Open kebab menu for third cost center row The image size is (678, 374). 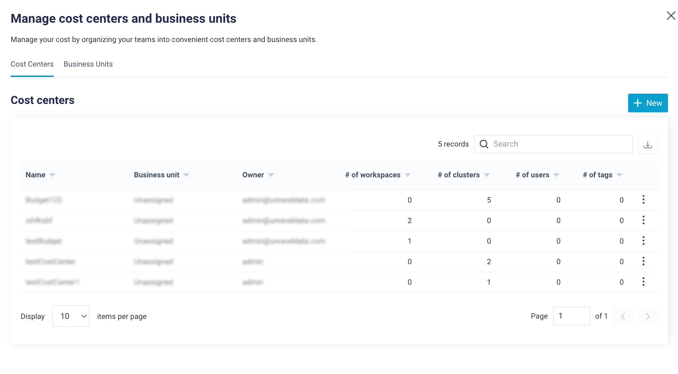click(x=643, y=241)
